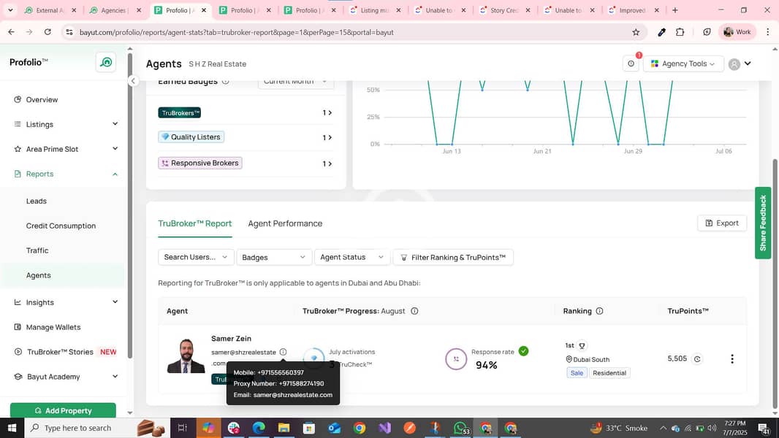Open the Share Feedback side tab

[763, 223]
